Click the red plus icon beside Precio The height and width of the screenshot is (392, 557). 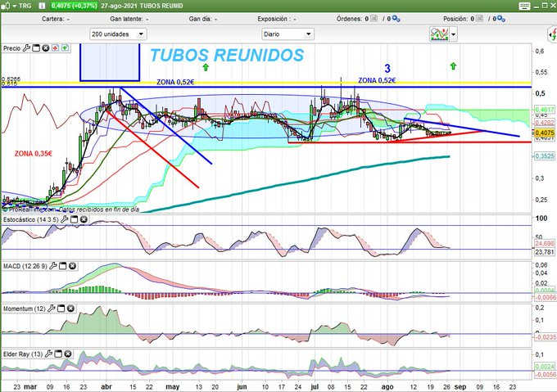(x=56, y=48)
